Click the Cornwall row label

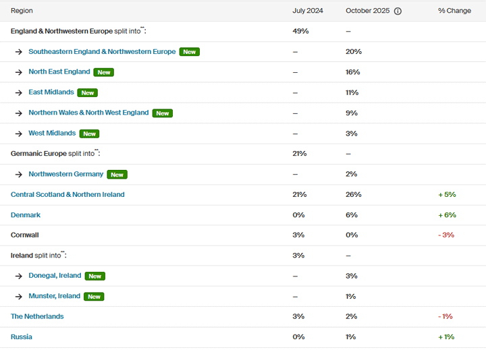point(25,235)
